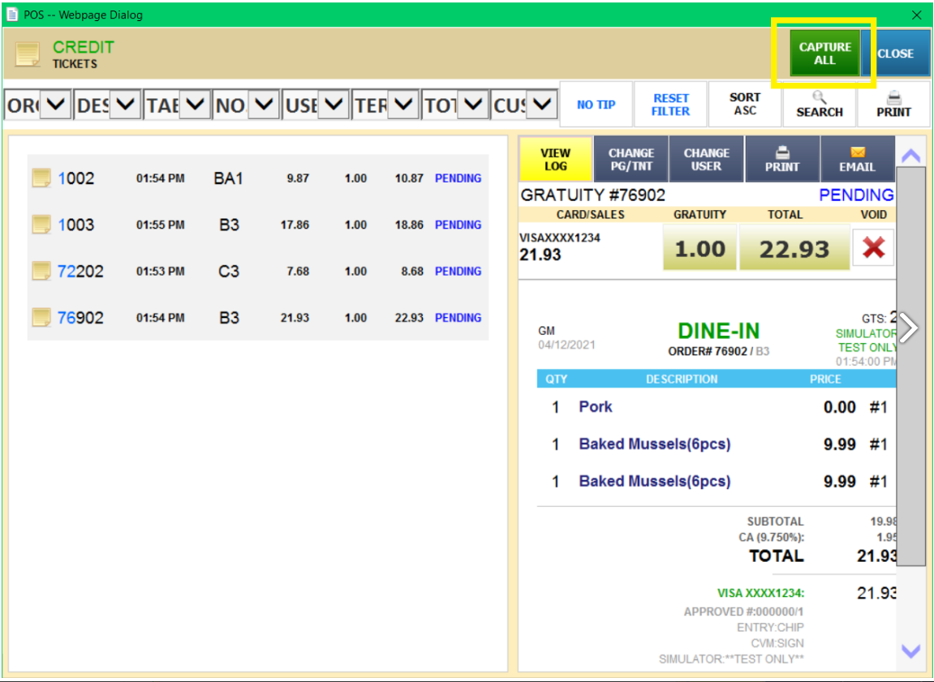Click the document icon in title bar
Screen dimensions: 934x682
click(11, 15)
